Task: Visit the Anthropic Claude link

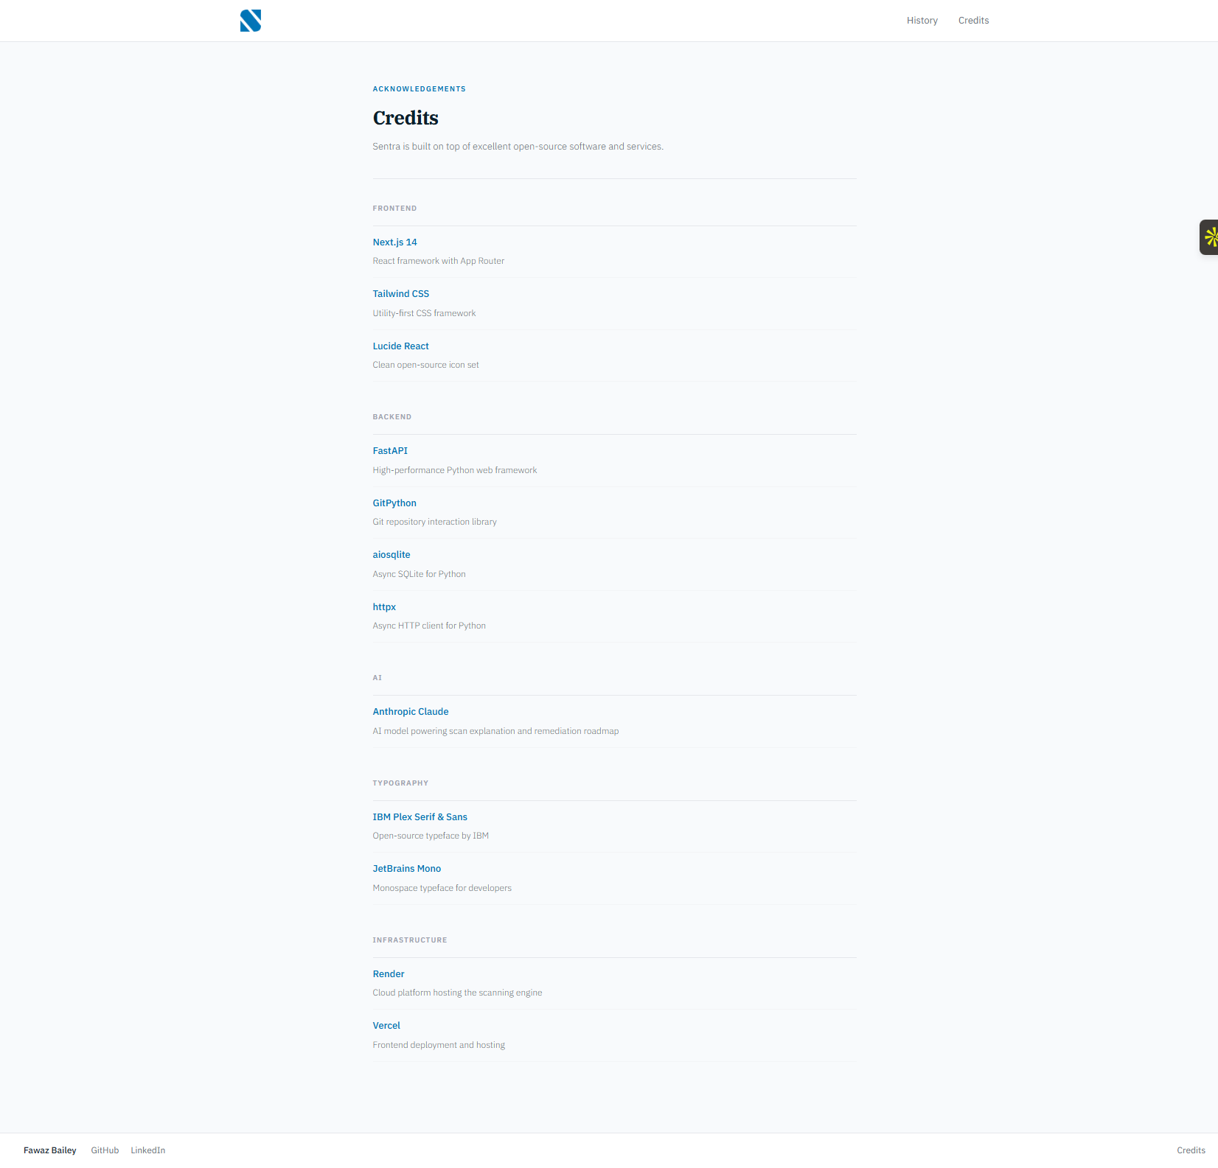Action: 411,712
